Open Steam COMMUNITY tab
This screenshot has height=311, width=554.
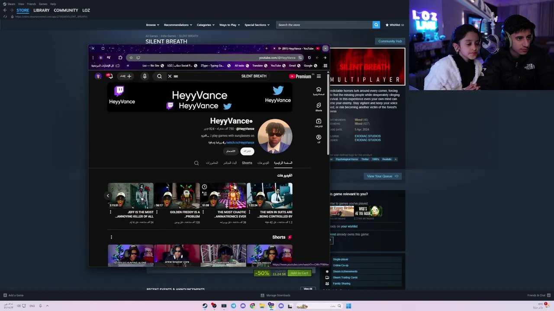pos(66,10)
